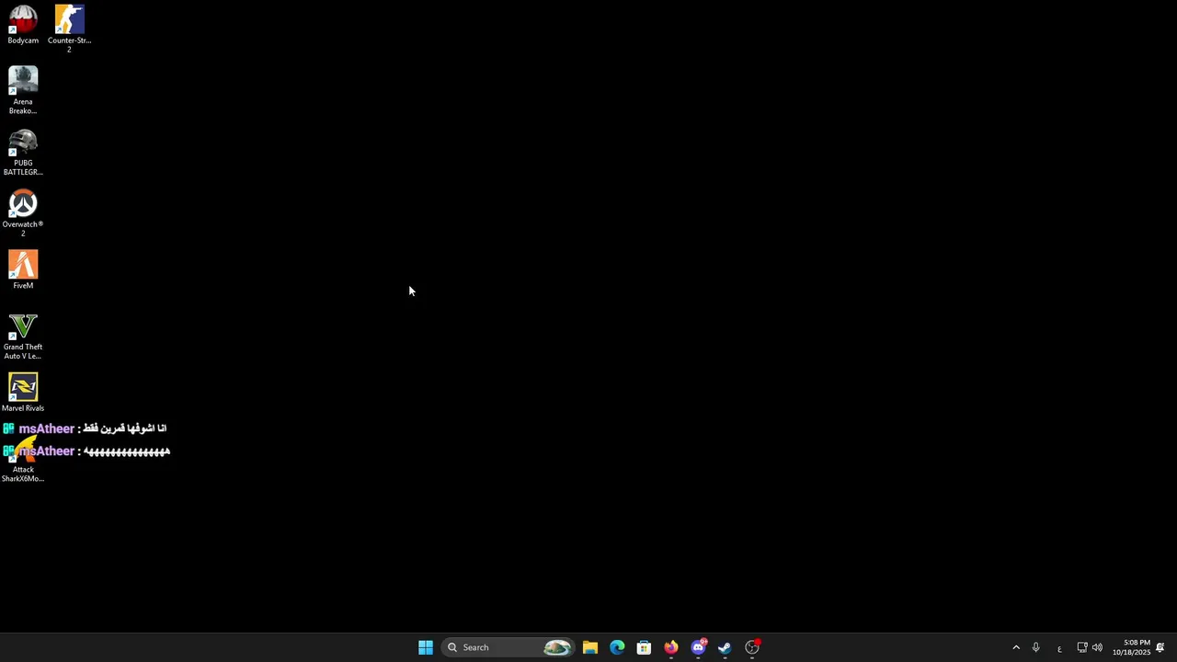Open the app with red recording dot
The height and width of the screenshot is (662, 1177).
752,647
